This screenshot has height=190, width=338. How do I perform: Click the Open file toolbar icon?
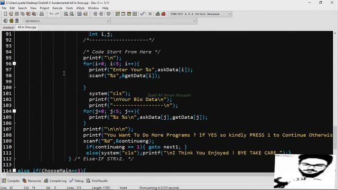pyautogui.click(x=11, y=14)
